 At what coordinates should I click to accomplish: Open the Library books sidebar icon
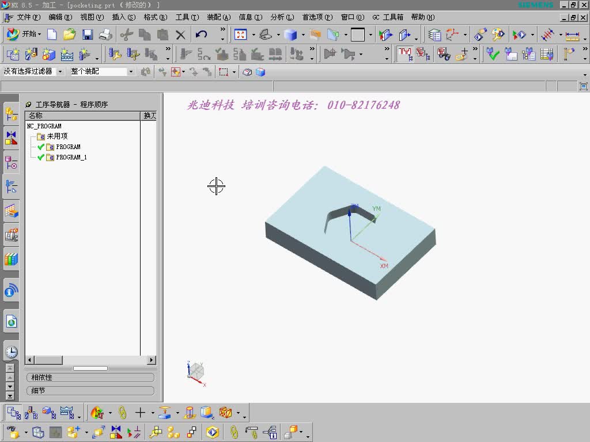(12, 259)
